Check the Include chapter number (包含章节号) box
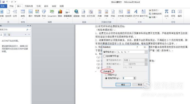190x104 pixels. click(104, 56)
